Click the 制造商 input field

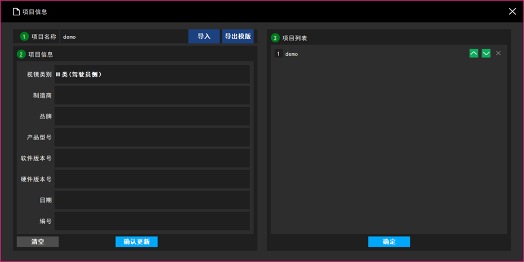tap(152, 95)
